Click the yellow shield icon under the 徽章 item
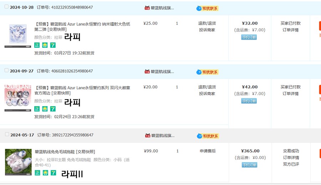321x185 pixels. point(45,109)
